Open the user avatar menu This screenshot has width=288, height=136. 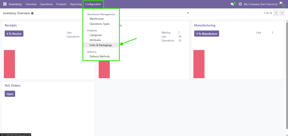(x=282, y=4)
